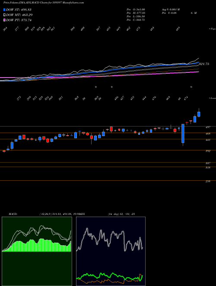The image size is (216, 286).
Task: Click the first small red candlestick at left
Action: click(4, 151)
